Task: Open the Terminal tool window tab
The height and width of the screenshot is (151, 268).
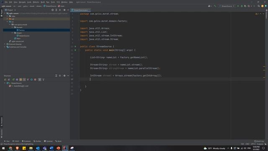Action: point(48,141)
